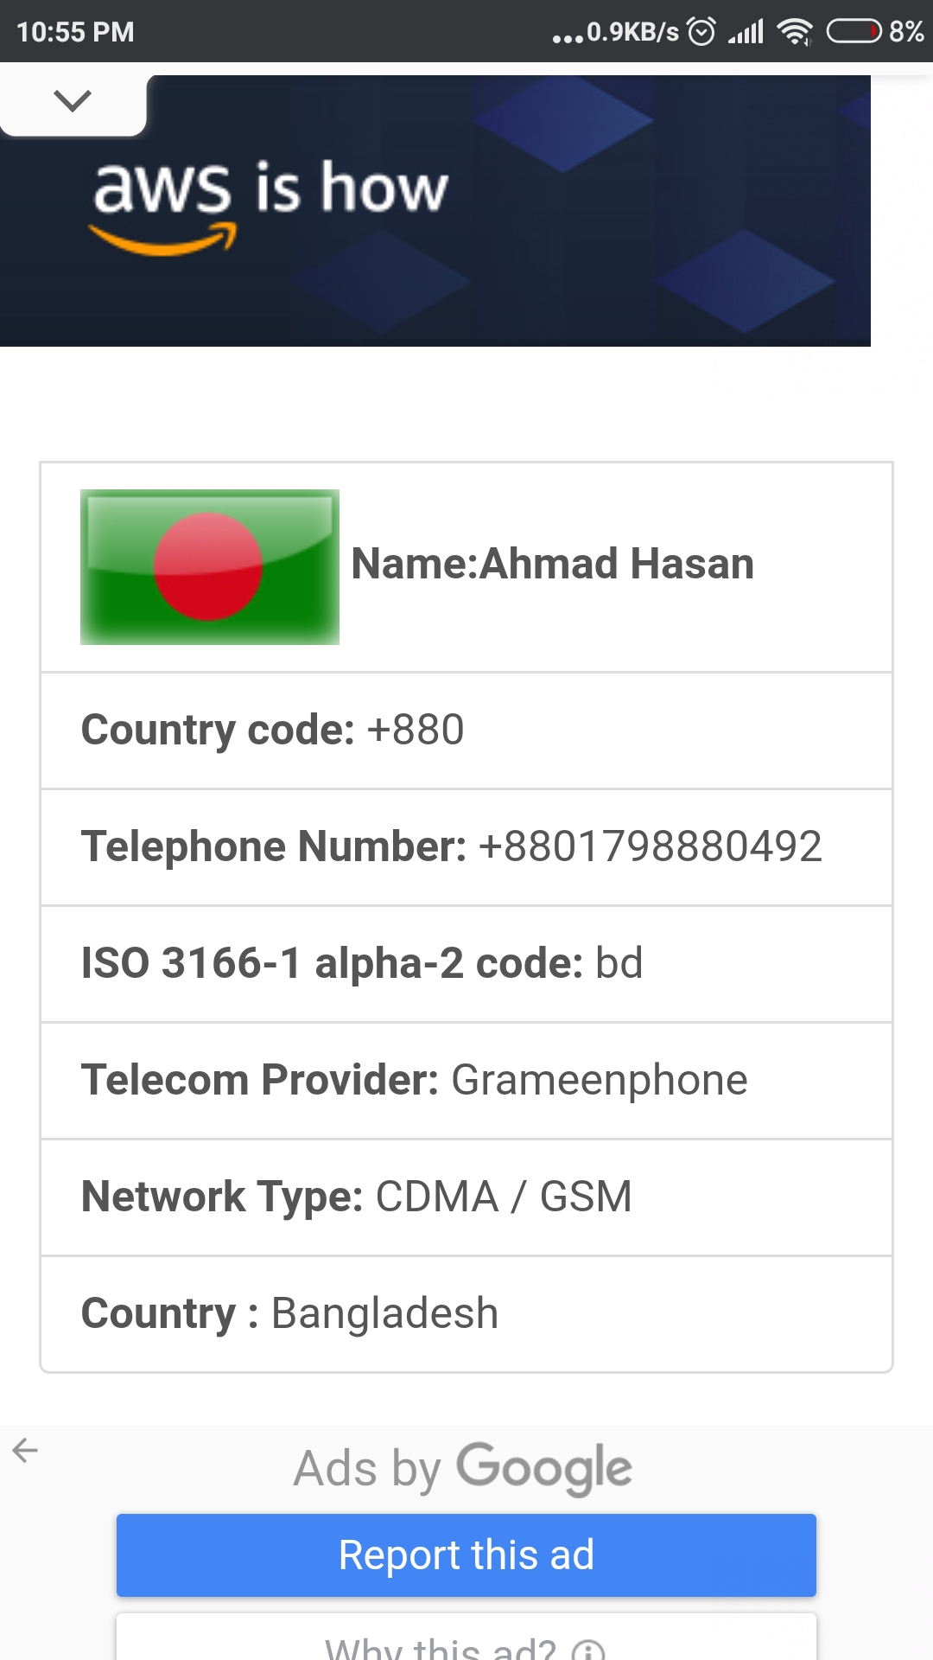Click the Report this ad button
This screenshot has height=1660, width=933.
pos(466,1555)
